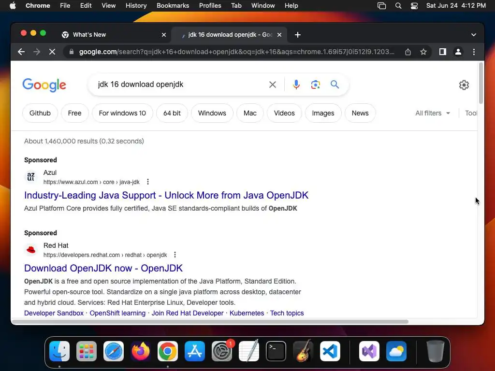495x371 pixels.
Task: Apply the Mac filter chip
Action: click(x=250, y=113)
